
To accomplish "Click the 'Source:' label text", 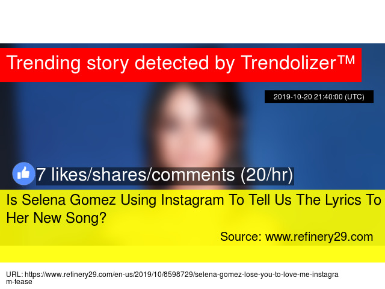I will (241, 237).
